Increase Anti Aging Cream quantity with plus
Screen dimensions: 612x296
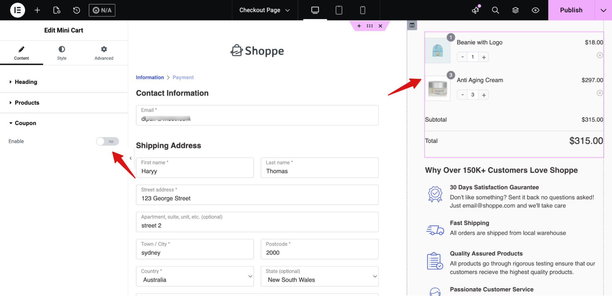[x=484, y=95]
